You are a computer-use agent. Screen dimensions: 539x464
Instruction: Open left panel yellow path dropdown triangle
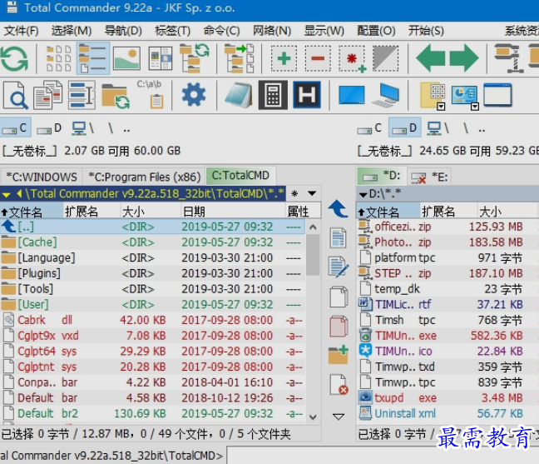coord(6,195)
